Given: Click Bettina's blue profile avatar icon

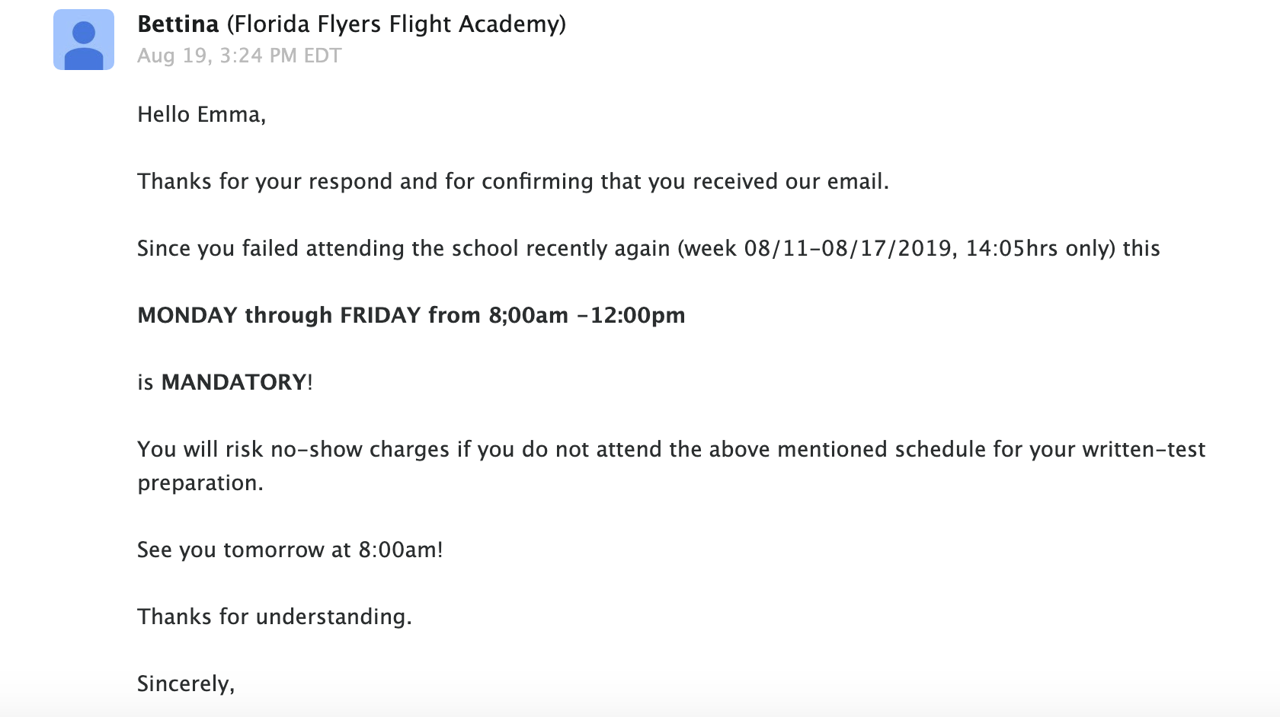Looking at the screenshot, I should pos(84,40).
